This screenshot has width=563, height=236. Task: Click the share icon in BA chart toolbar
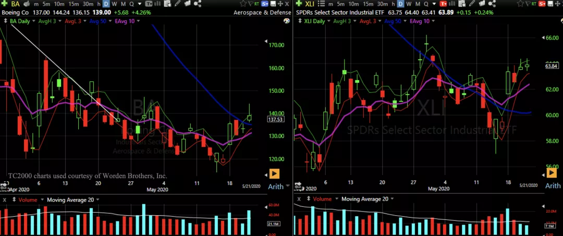tap(197, 4)
